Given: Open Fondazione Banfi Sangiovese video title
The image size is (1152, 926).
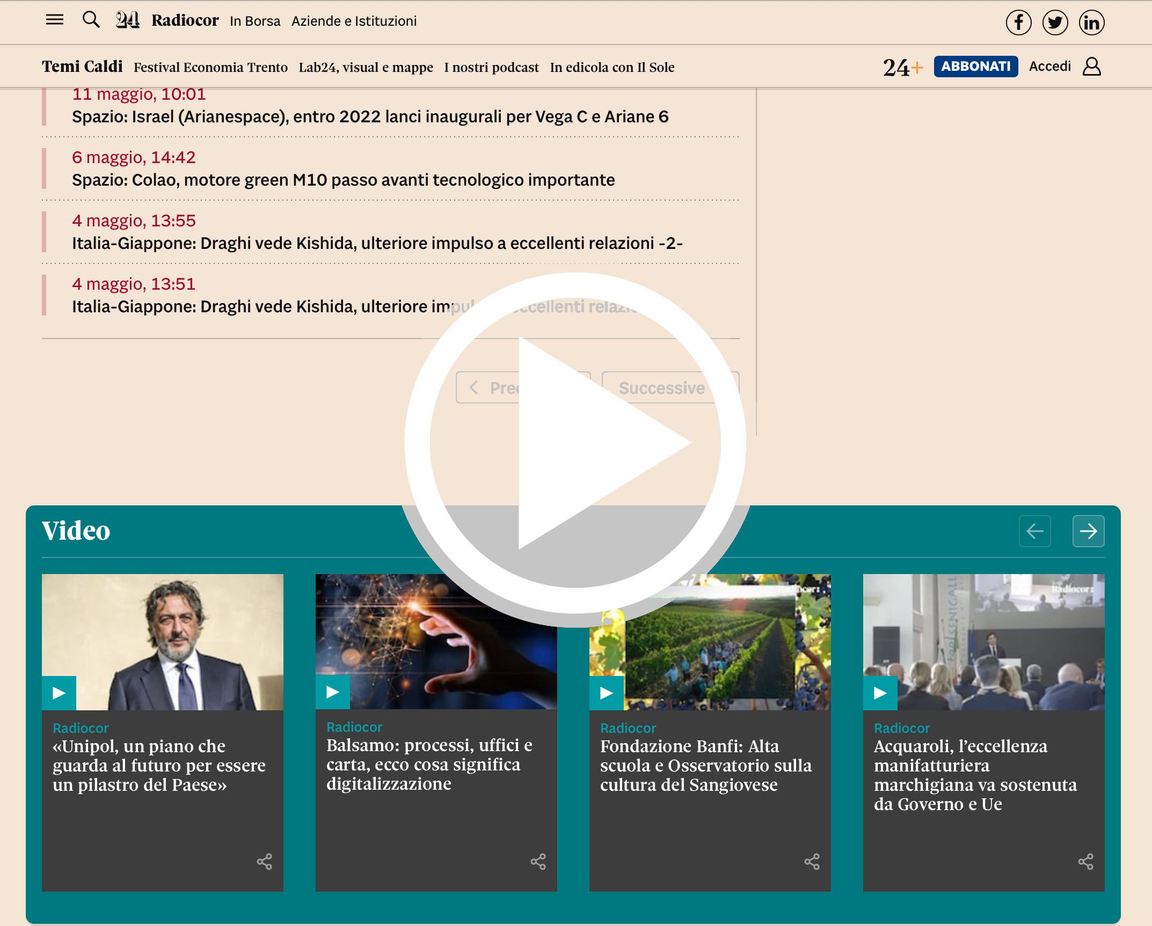Looking at the screenshot, I should pyautogui.click(x=706, y=766).
